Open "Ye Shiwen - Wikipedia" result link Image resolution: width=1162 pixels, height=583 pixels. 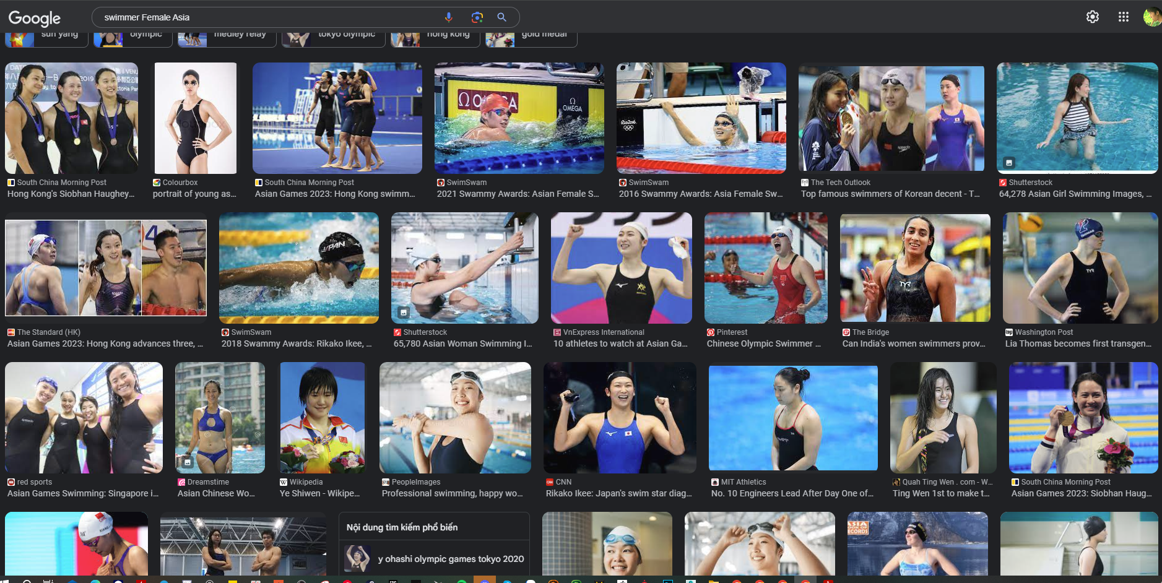pyautogui.click(x=319, y=493)
